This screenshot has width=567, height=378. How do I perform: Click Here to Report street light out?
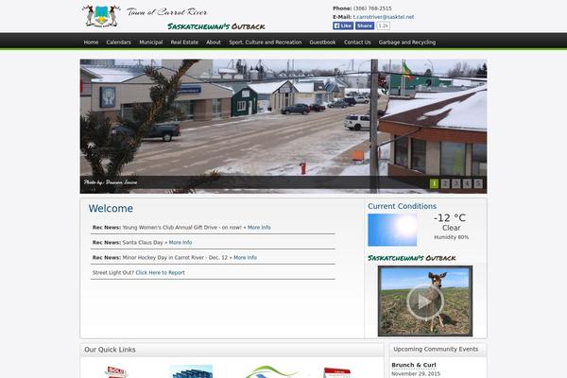[x=161, y=272]
